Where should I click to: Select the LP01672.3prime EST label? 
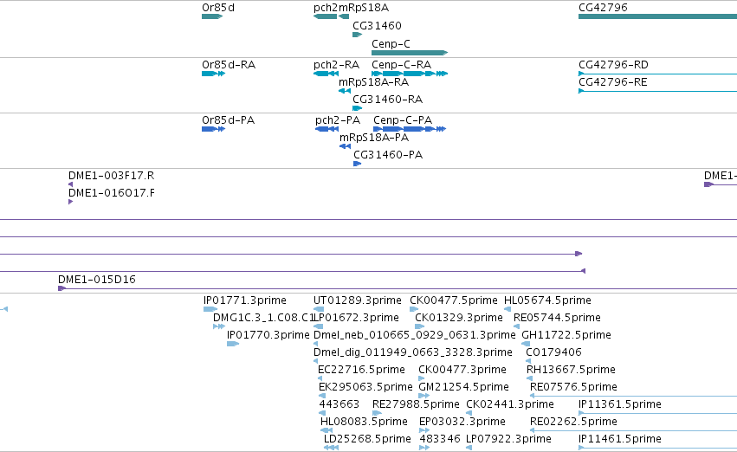coord(356,317)
